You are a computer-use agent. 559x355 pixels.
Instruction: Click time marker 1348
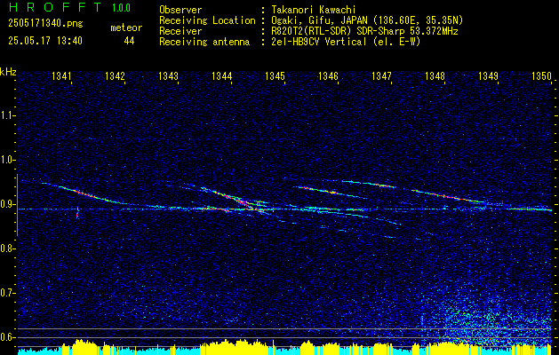(435, 75)
